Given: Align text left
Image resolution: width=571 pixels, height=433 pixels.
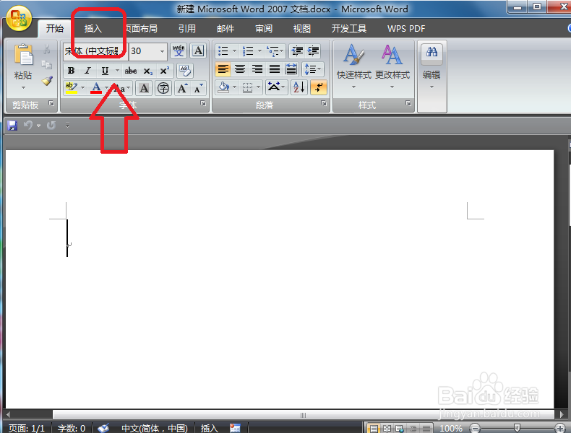Looking at the screenshot, I should [x=223, y=69].
